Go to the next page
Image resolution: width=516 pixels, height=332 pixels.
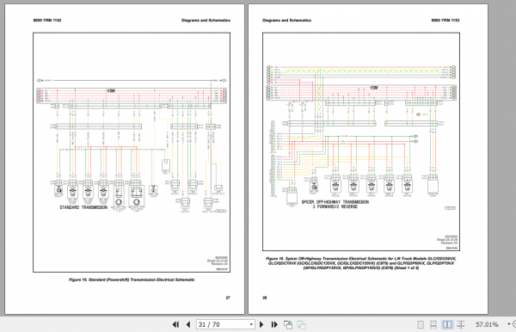261,325
